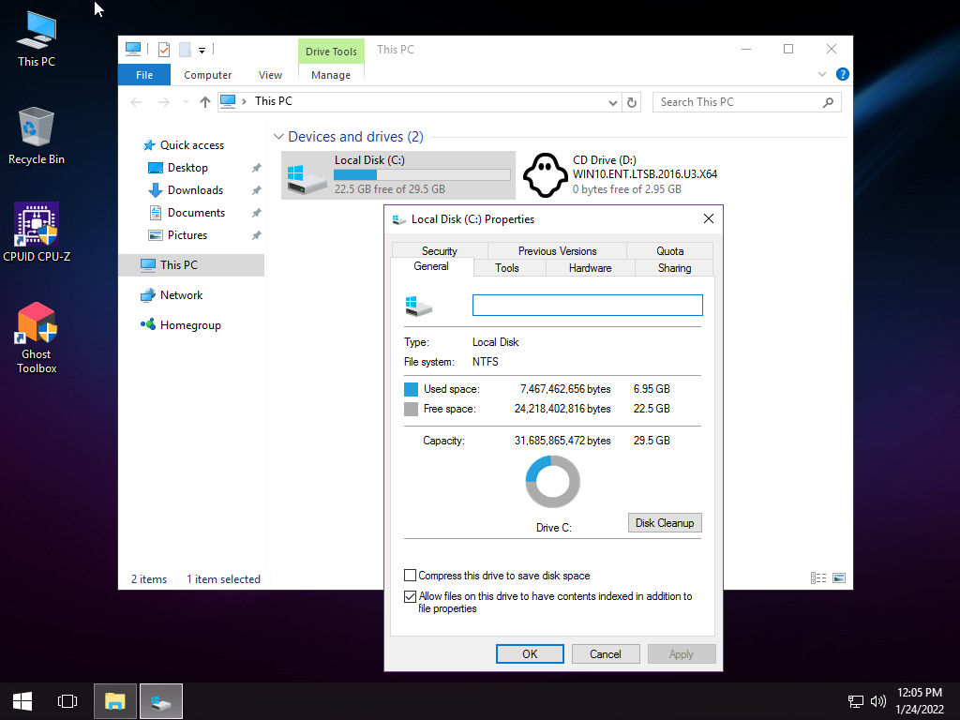Open Hardware tab in Properties dialog

pyautogui.click(x=591, y=268)
